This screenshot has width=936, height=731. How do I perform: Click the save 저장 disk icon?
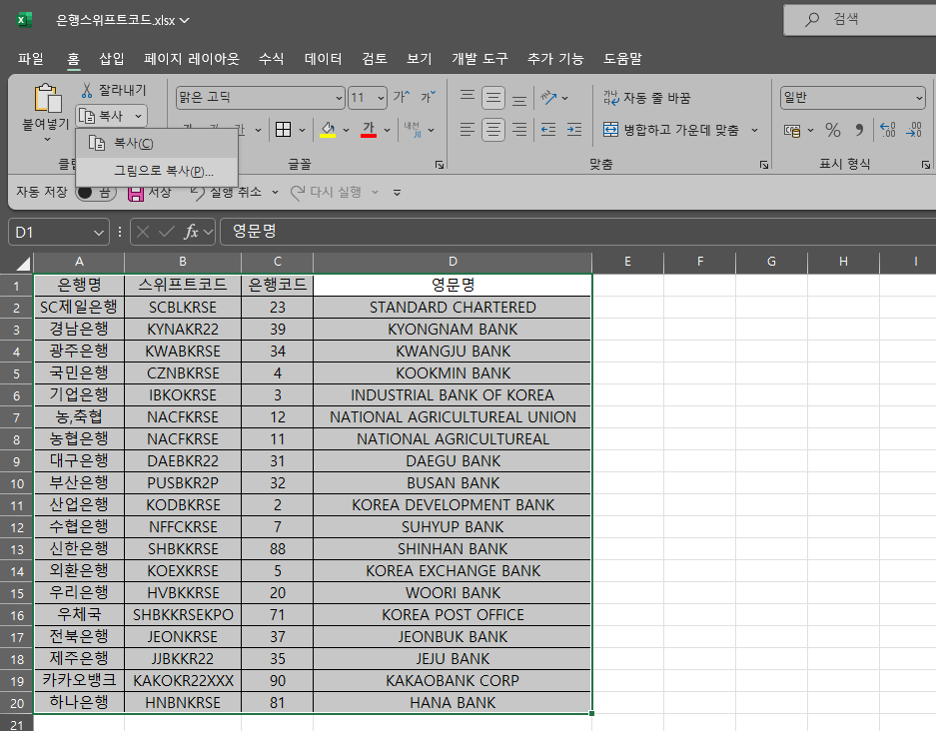click(136, 192)
